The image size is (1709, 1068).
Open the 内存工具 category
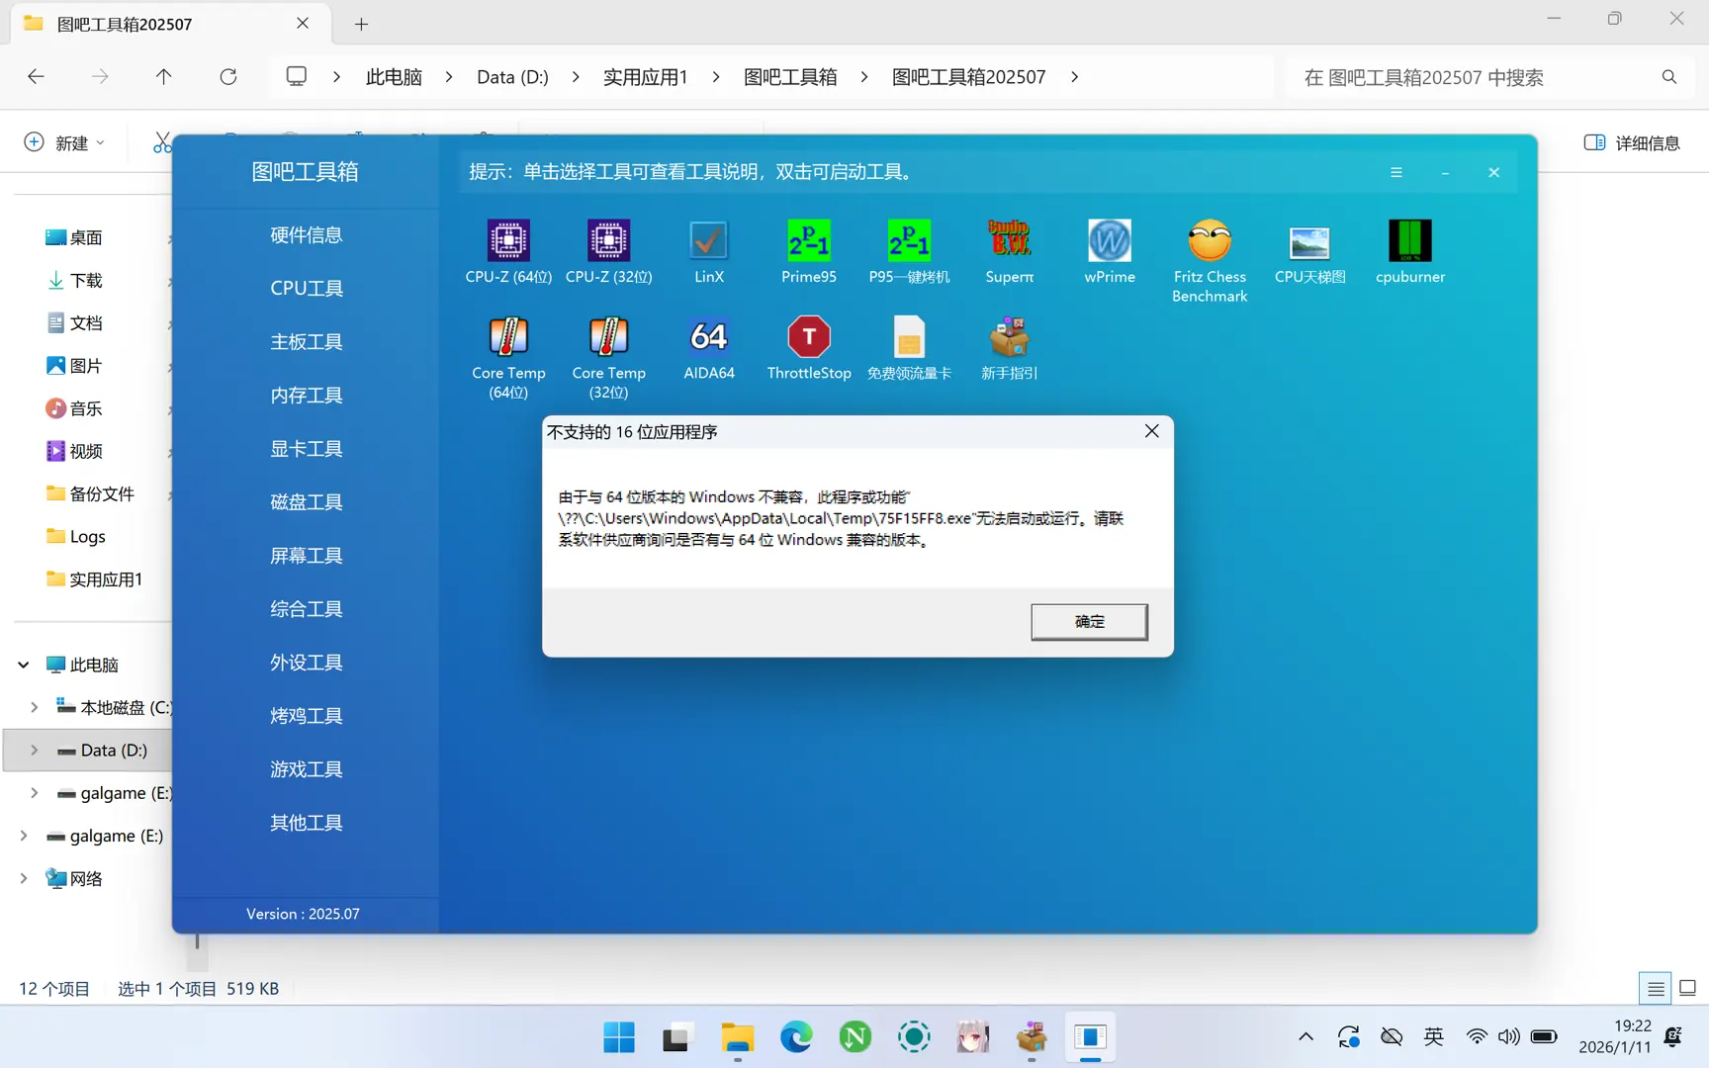[307, 396]
